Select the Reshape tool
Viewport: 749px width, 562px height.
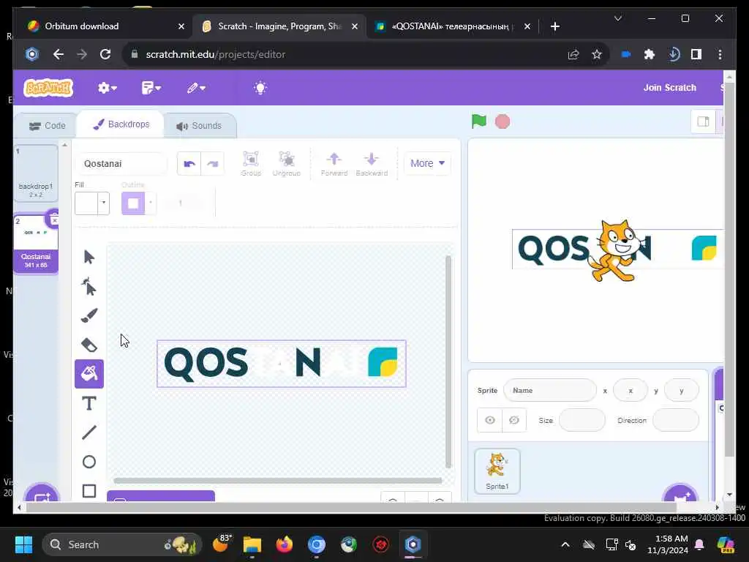pos(89,286)
